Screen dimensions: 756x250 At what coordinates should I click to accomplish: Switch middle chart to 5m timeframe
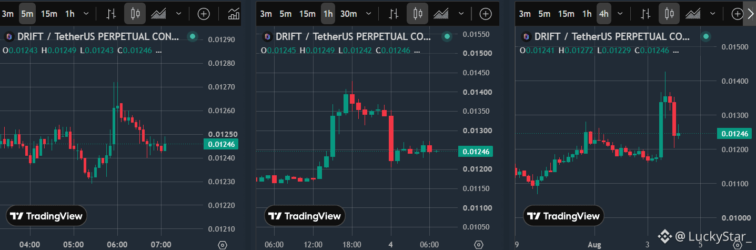(x=285, y=14)
